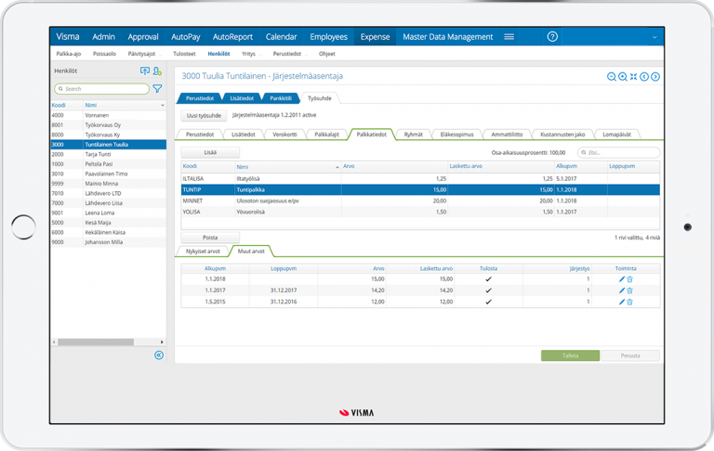Select Paavolainen Timo in person list
714x451 pixels.
pyautogui.click(x=109, y=174)
